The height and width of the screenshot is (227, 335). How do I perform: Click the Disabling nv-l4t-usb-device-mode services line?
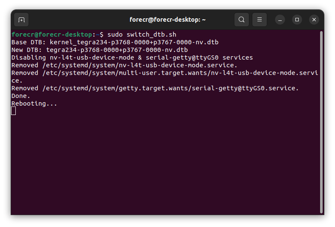[132, 57]
